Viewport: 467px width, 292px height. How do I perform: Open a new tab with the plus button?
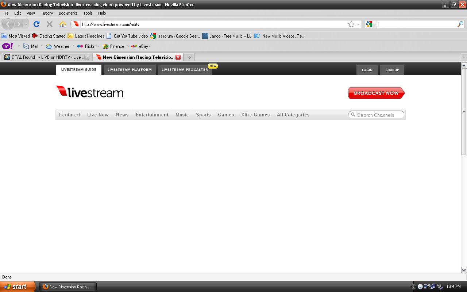[189, 57]
